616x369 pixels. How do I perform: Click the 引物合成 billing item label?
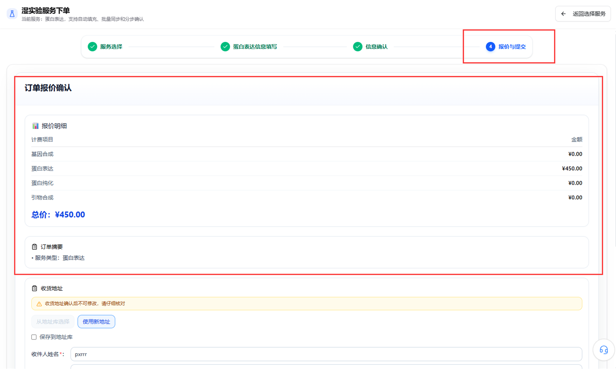click(x=42, y=198)
